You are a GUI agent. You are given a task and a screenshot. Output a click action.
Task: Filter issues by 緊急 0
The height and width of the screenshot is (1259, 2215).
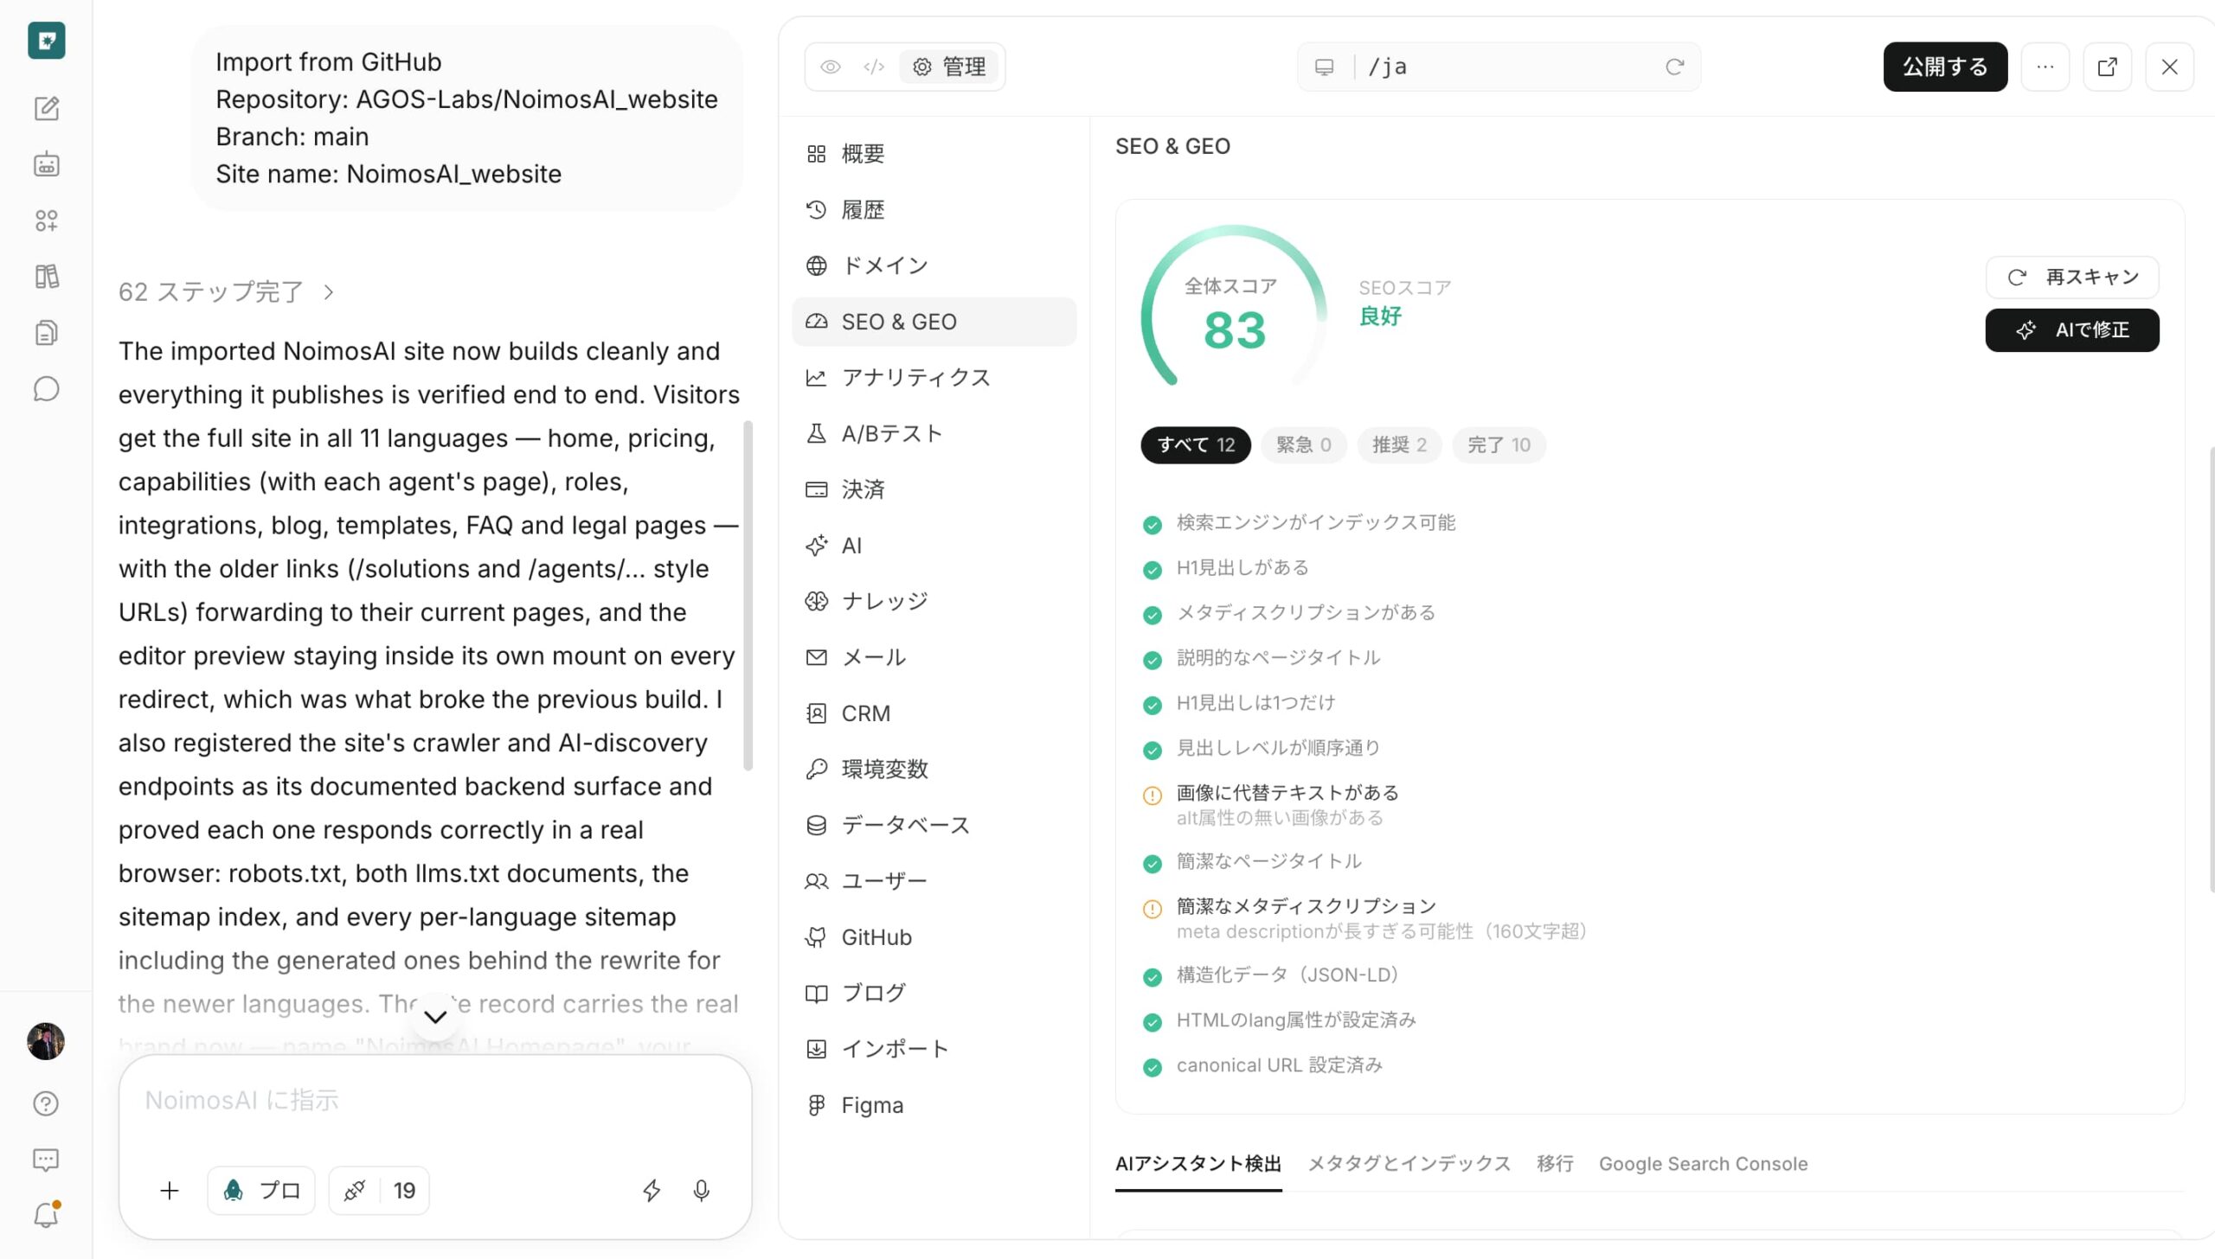(1303, 445)
